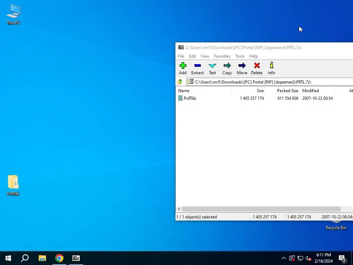The height and width of the screenshot is (265, 353).
Task: Open File Explorer from taskbar
Action: tap(42, 258)
